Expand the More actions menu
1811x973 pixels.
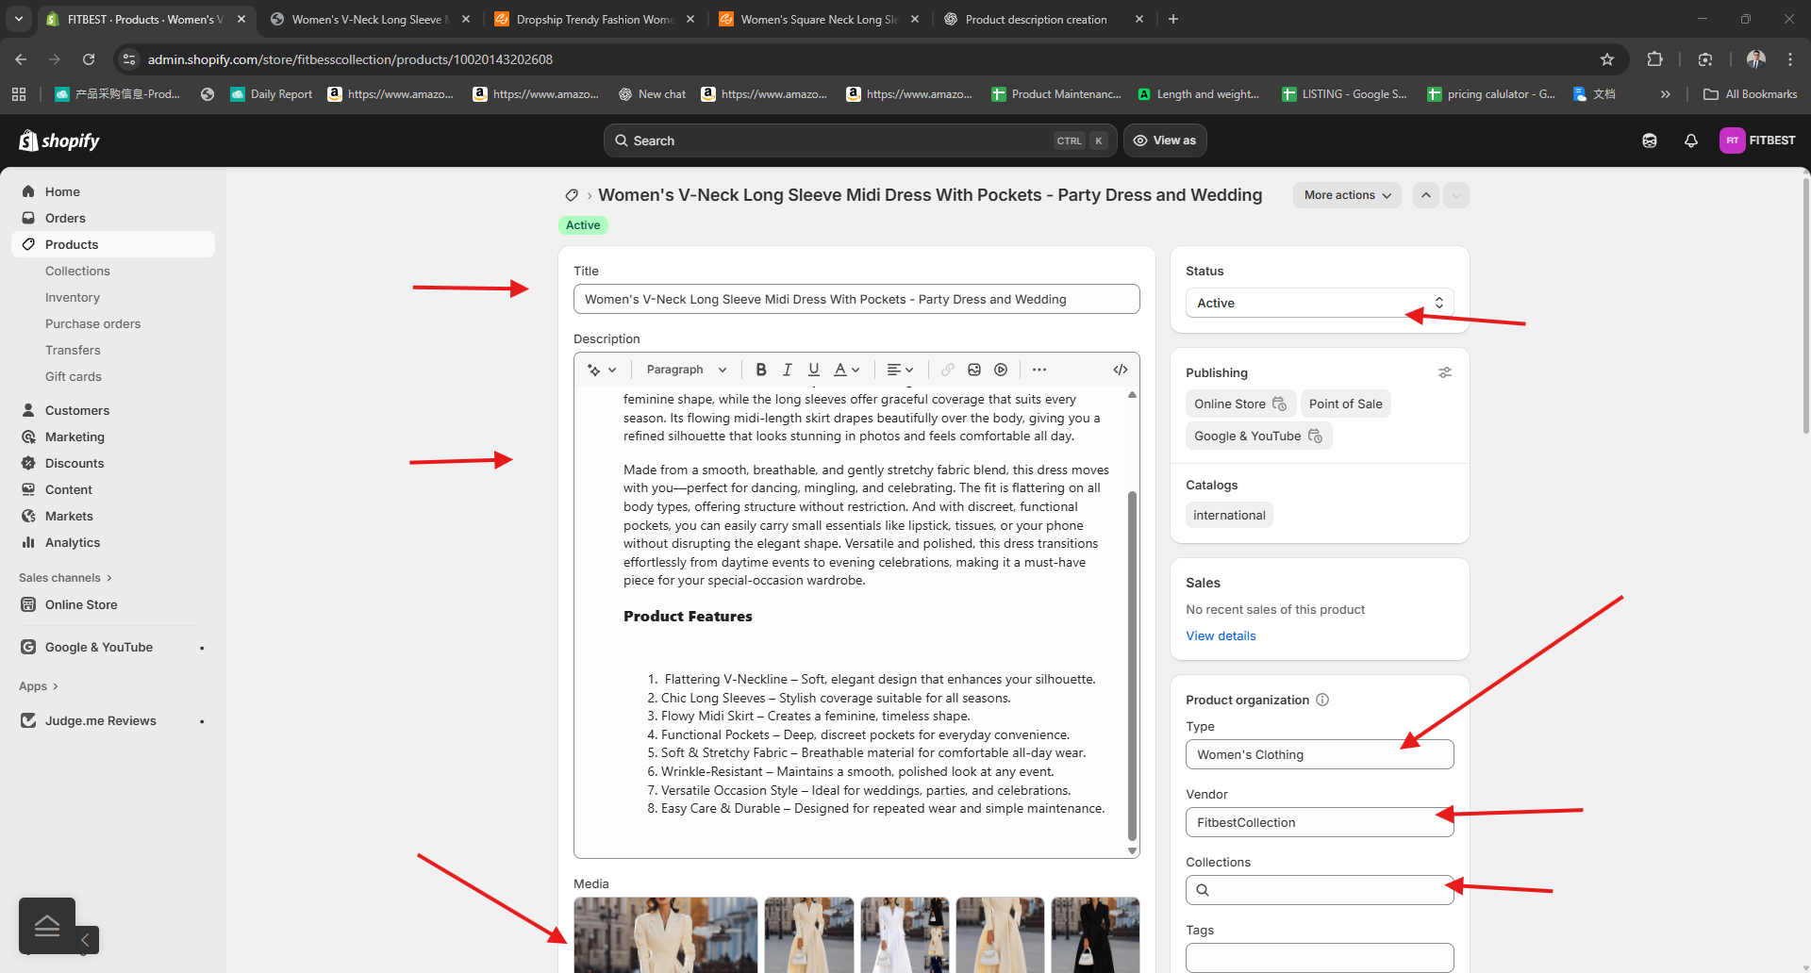[x=1346, y=195]
